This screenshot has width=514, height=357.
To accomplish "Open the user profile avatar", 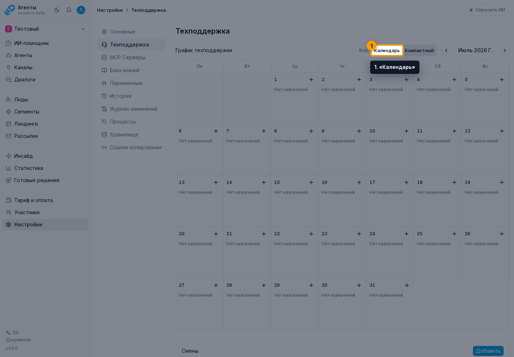I will click(x=81, y=10).
